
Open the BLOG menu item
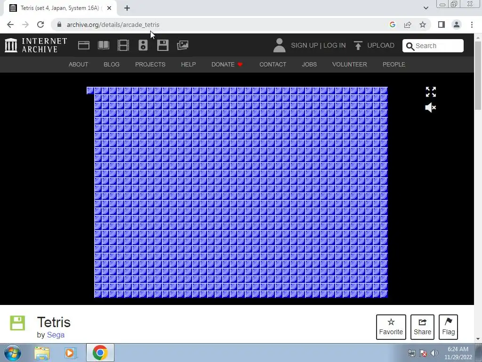pyautogui.click(x=112, y=64)
